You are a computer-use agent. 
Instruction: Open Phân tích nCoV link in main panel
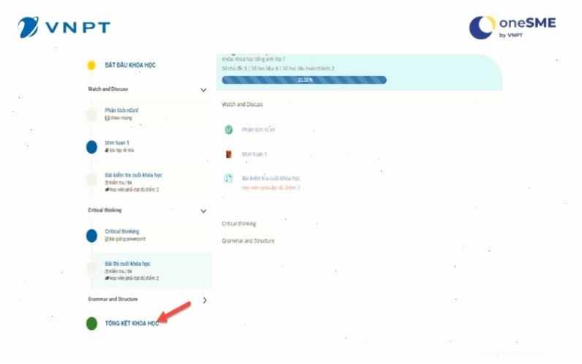pyautogui.click(x=259, y=129)
